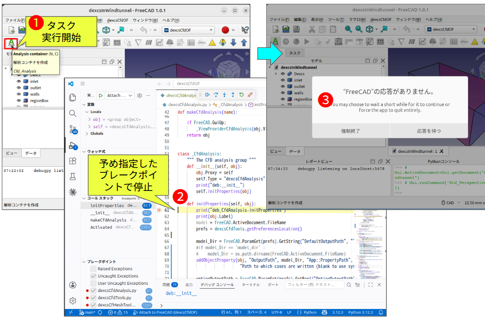The width and height of the screenshot is (485, 320).
Task: Click the Save icon in right FreeCAD toolbar
Action: tap(296, 29)
